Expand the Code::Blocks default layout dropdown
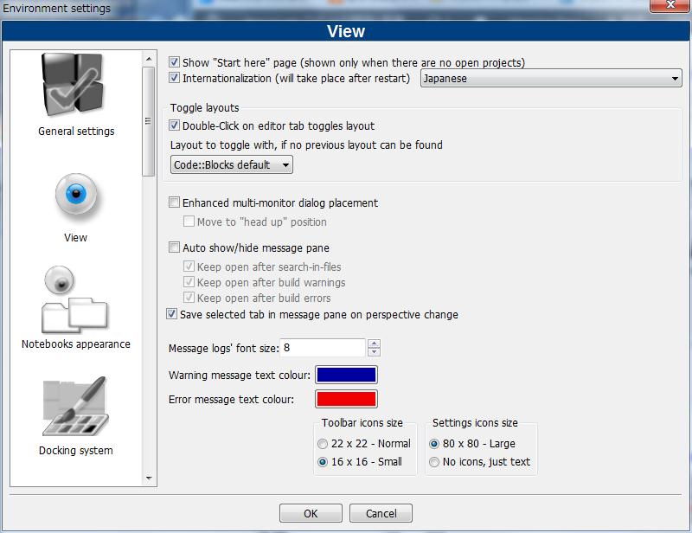Viewport: 692px width, 533px height. click(x=231, y=164)
